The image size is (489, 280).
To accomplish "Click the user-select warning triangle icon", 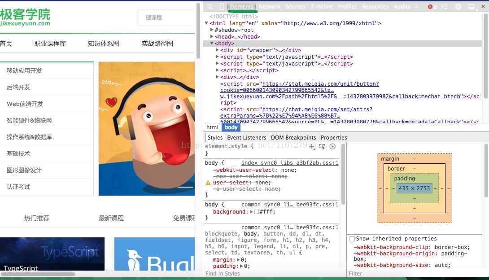I will pyautogui.click(x=208, y=183).
